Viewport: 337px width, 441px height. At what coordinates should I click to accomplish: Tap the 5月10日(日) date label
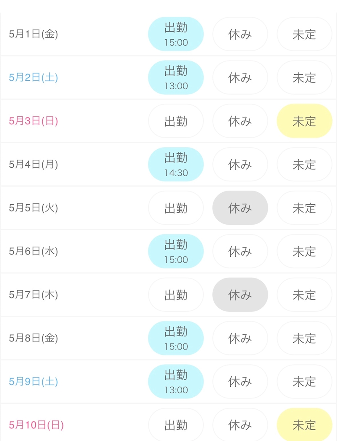36,425
